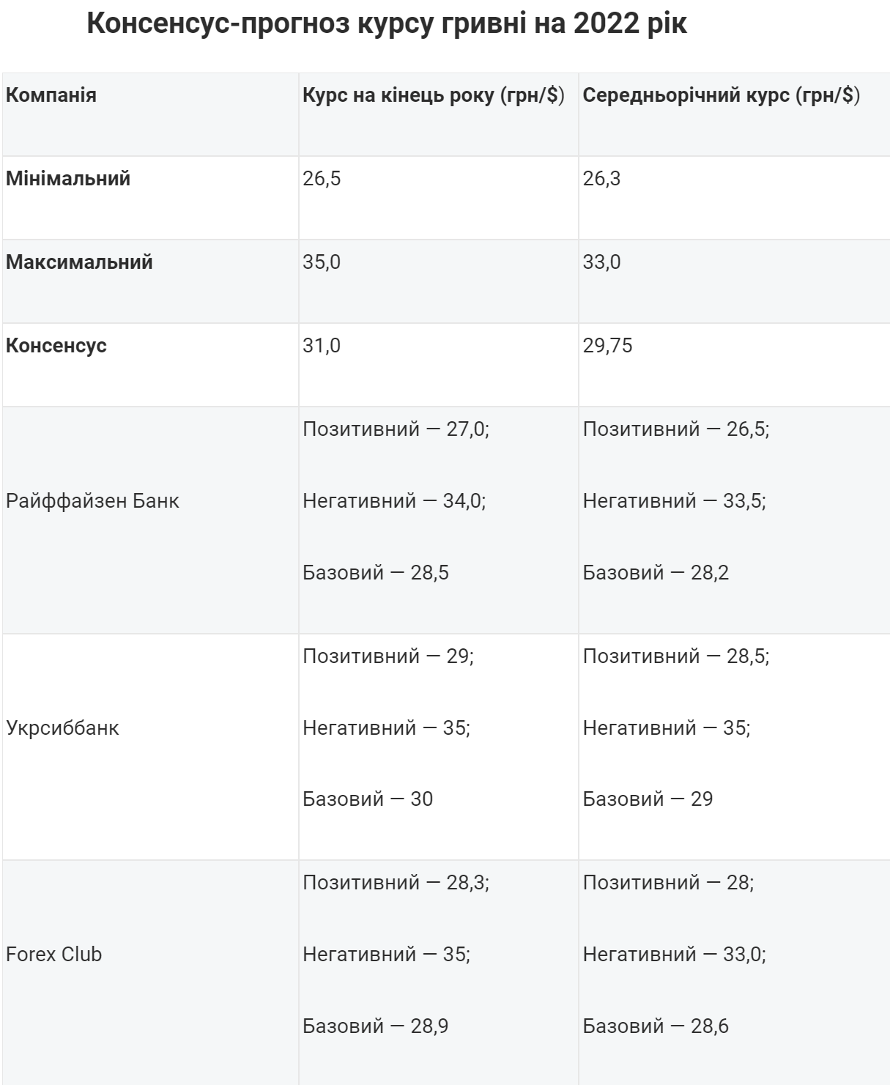Viewport: 890px width, 1085px height.
Task: Click the Мінімальний average-rate value 26,3
Action: click(601, 179)
